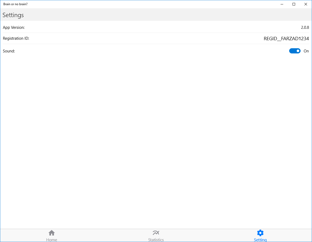
Task: Click the Sound label
Action: point(9,51)
